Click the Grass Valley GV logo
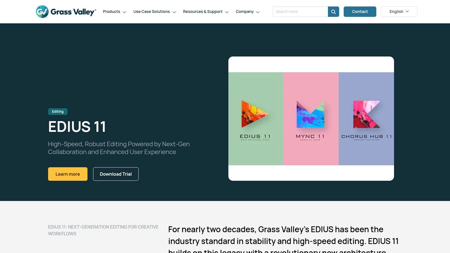This screenshot has width=450, height=253. coord(66,12)
